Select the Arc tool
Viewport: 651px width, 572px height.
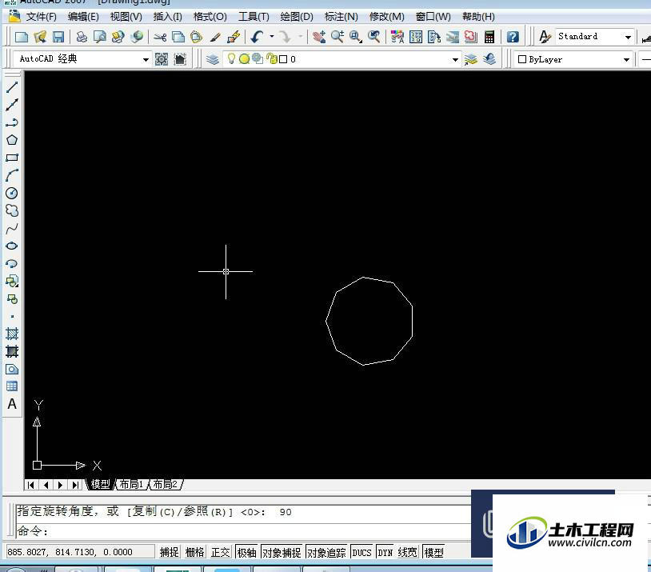coord(12,175)
